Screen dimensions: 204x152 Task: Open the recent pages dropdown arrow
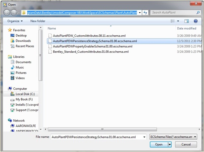(x=19, y=13)
